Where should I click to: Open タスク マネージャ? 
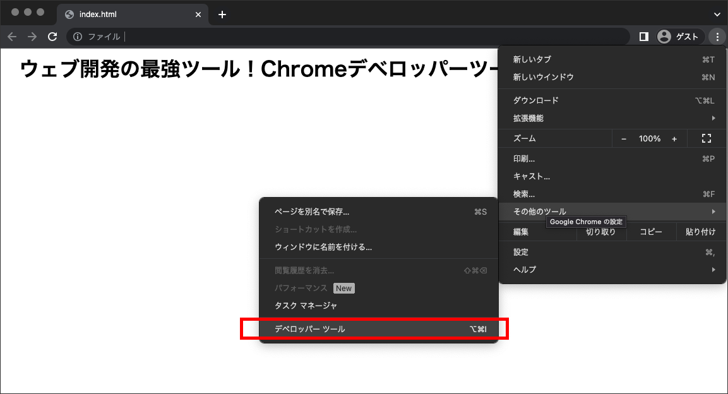(x=379, y=306)
